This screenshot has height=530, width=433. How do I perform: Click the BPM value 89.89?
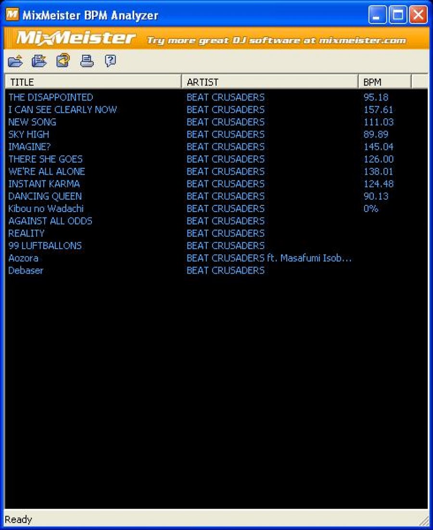point(376,135)
